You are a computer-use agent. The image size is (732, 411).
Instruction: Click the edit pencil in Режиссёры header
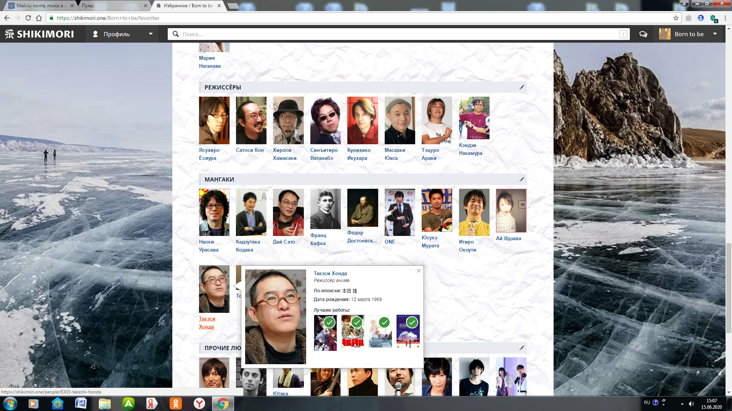point(522,87)
